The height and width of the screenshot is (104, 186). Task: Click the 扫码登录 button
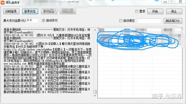11,12
